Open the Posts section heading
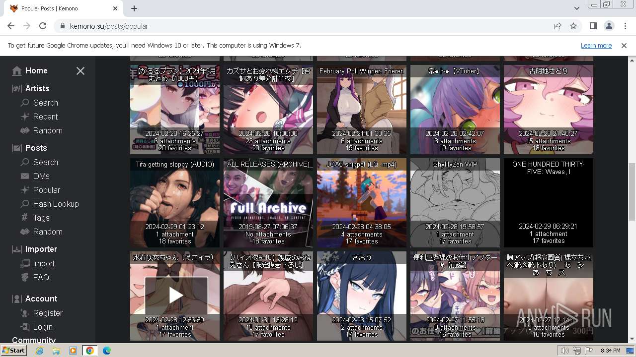The height and width of the screenshot is (357, 636). (x=29, y=148)
